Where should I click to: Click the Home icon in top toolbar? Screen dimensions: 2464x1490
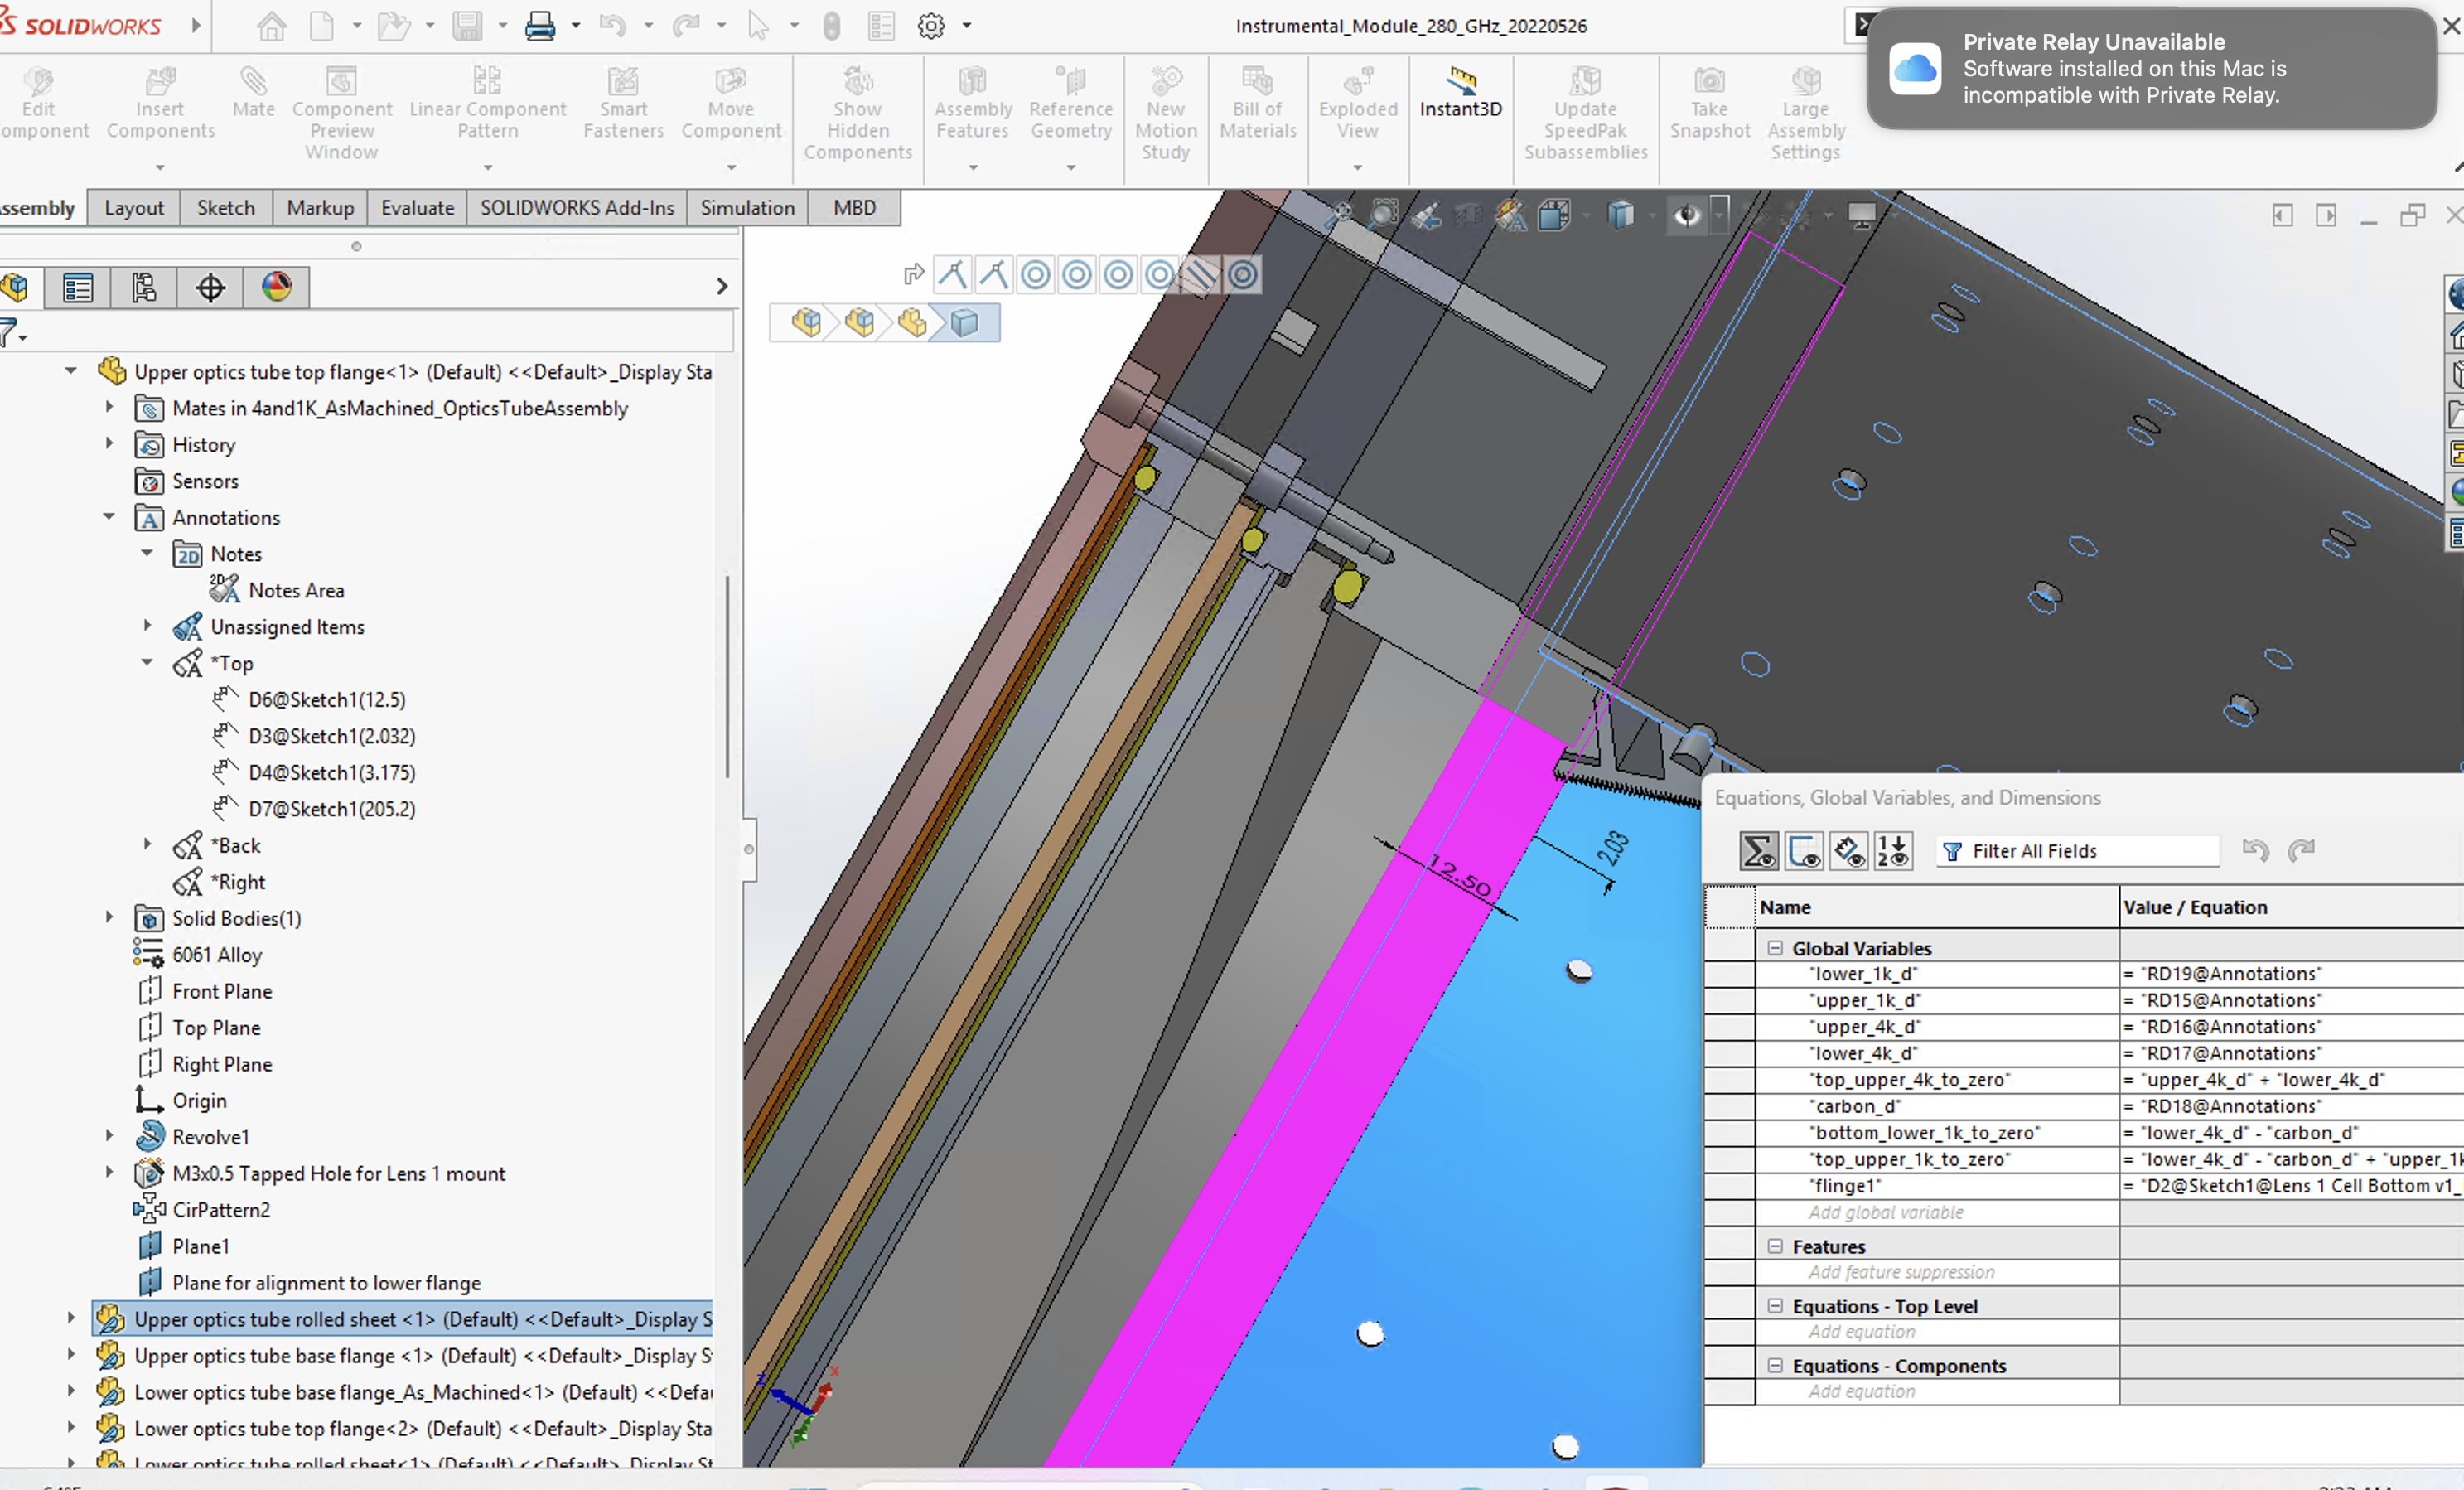271,26
